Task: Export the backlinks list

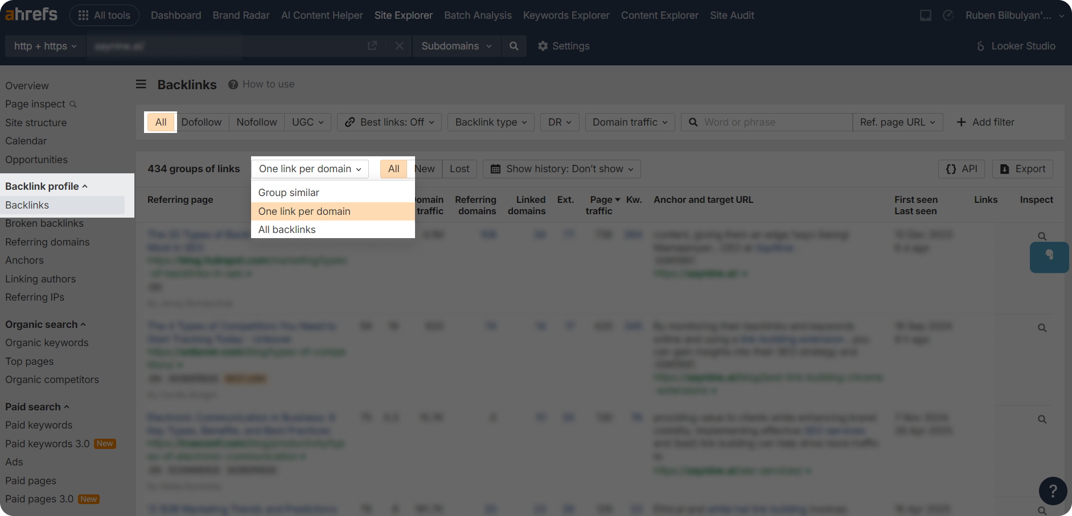Action: [1023, 169]
